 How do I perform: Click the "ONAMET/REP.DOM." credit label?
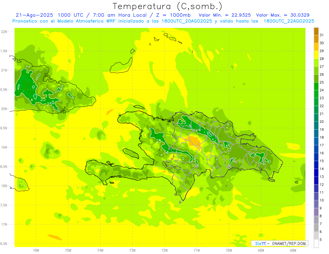289,243
